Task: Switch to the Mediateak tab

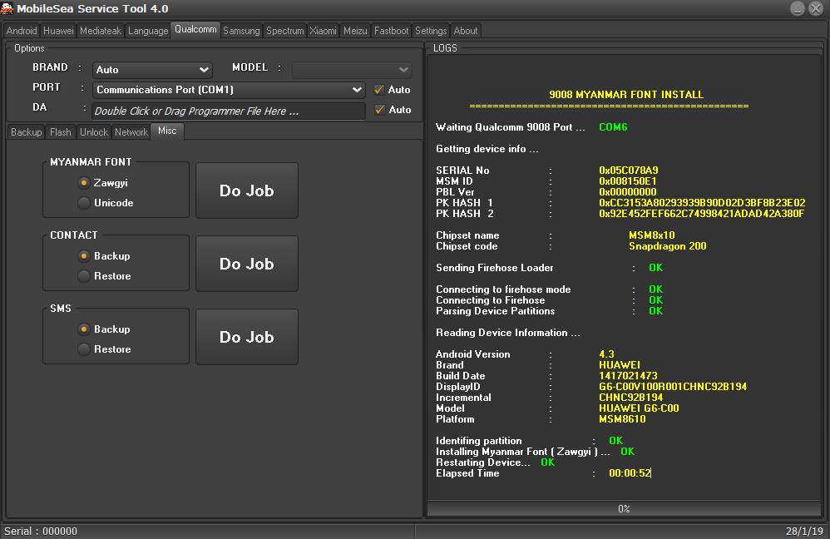Action: tap(101, 31)
